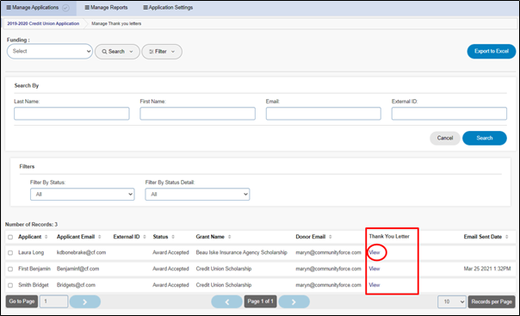The width and height of the screenshot is (520, 316).
Task: Click into the External ID field
Action: [449, 114]
